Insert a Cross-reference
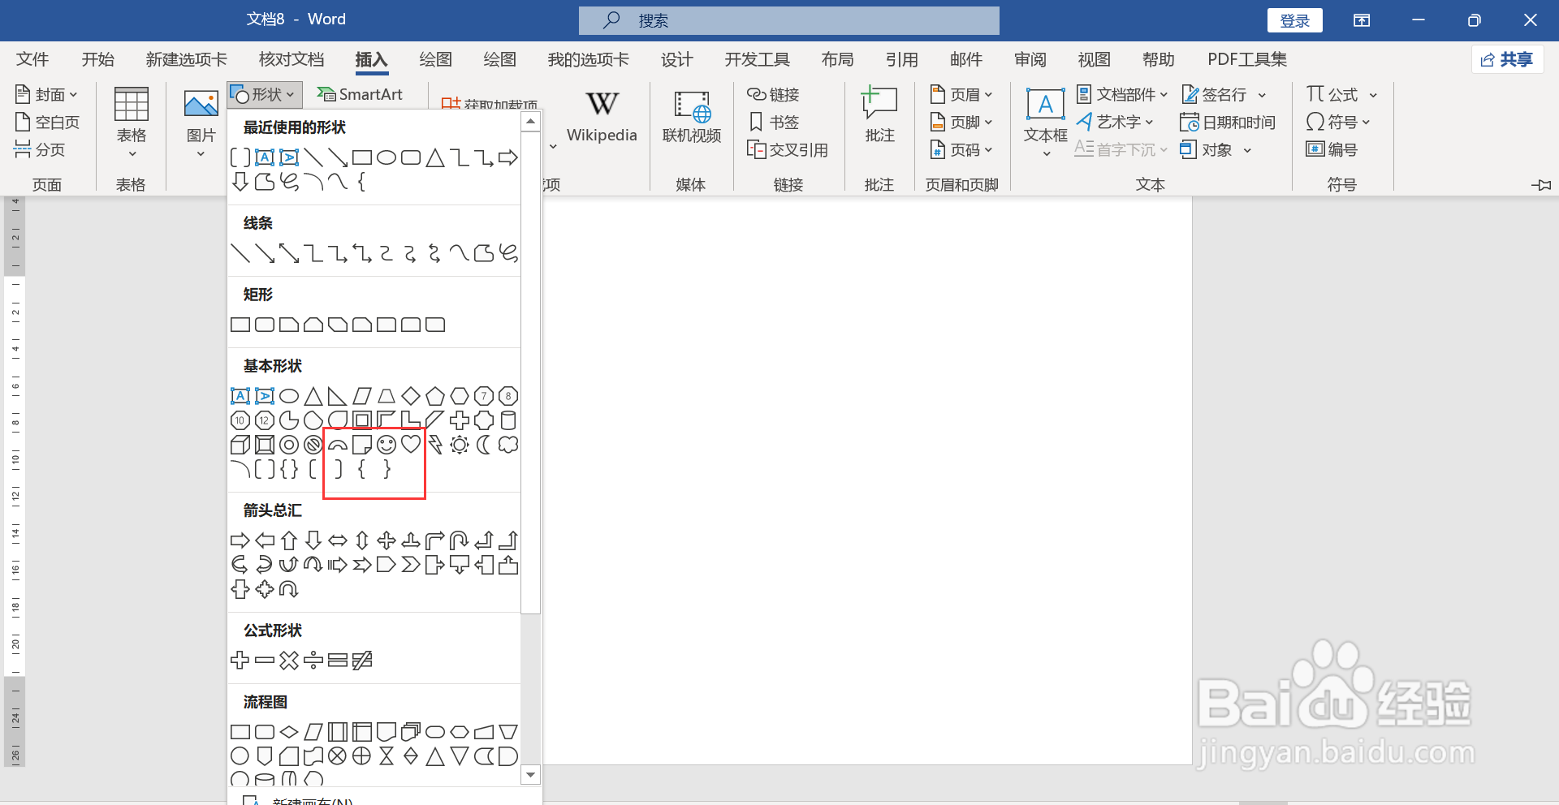 point(788,149)
